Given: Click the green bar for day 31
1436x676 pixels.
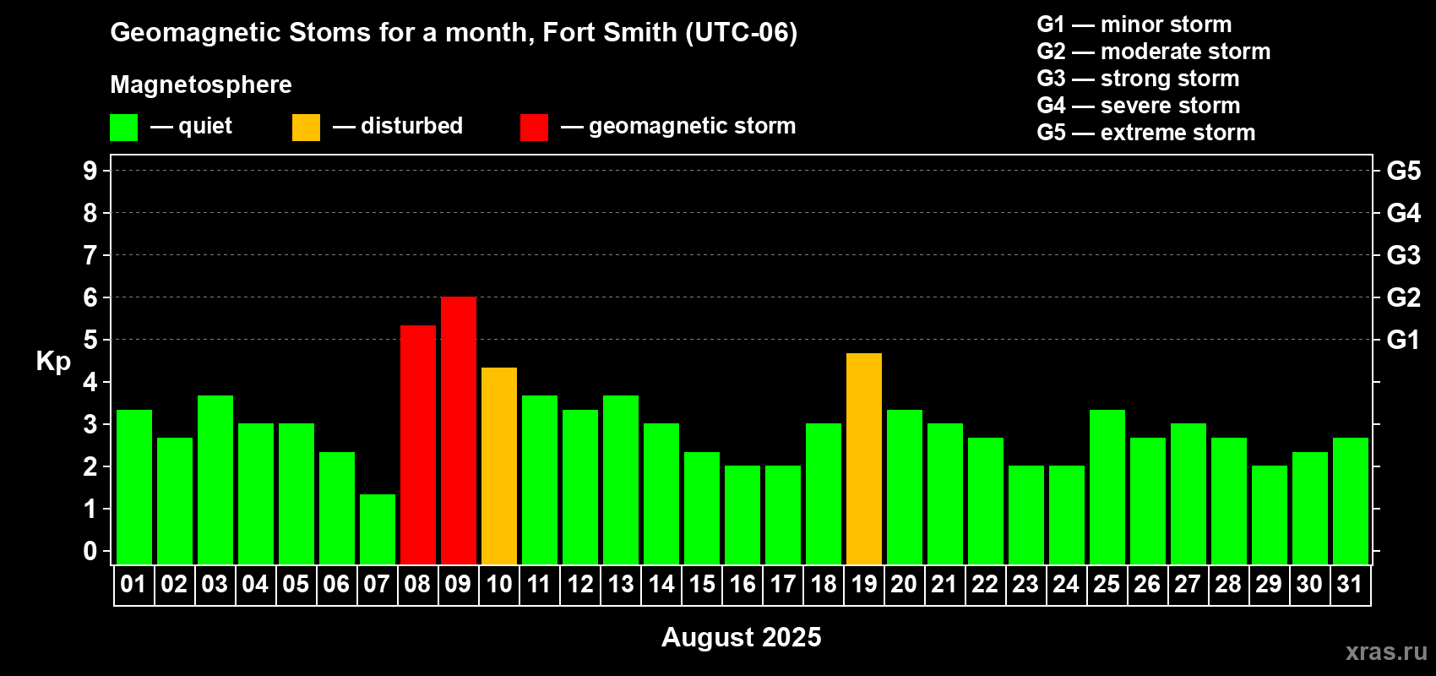Looking at the screenshot, I should coord(1351,501).
